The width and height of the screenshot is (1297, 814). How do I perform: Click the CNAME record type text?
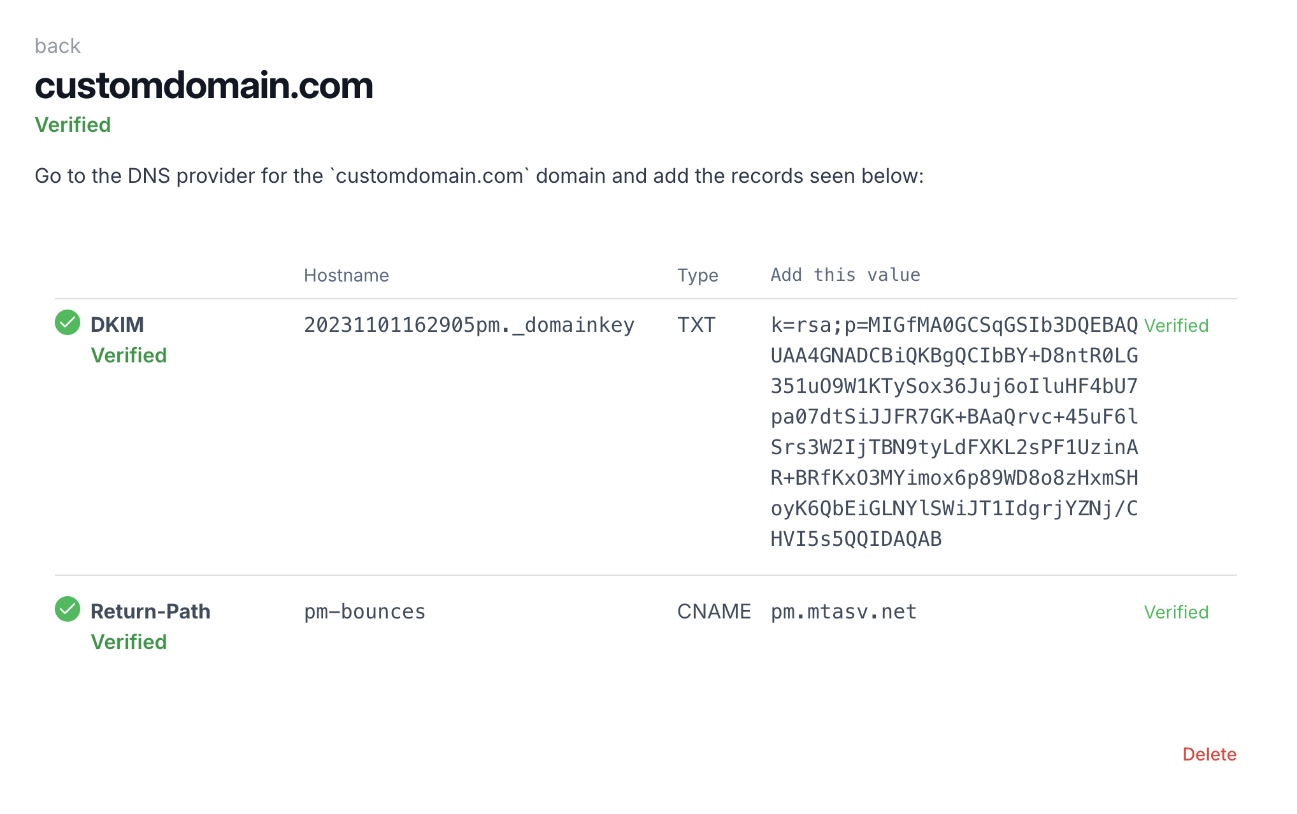pyautogui.click(x=715, y=611)
